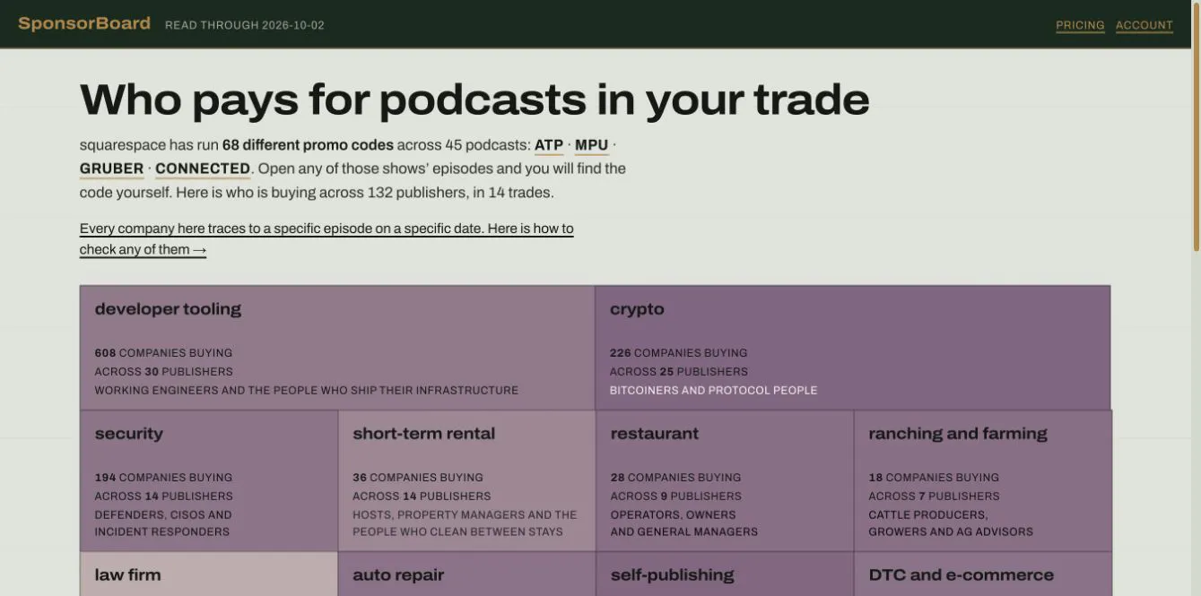Follow the GRUBER podcast link
Viewport: 1201px width, 596px height.
(112, 168)
